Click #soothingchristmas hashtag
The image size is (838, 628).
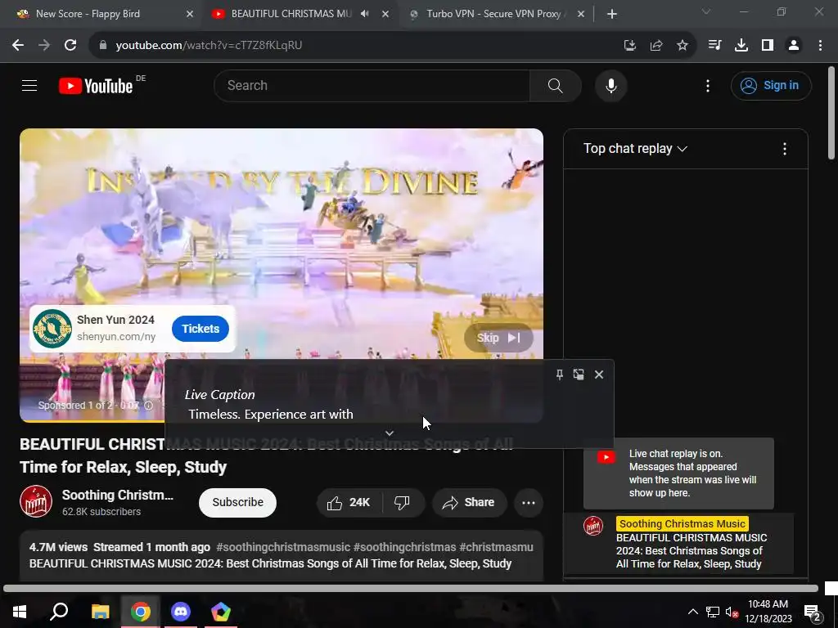(404, 547)
